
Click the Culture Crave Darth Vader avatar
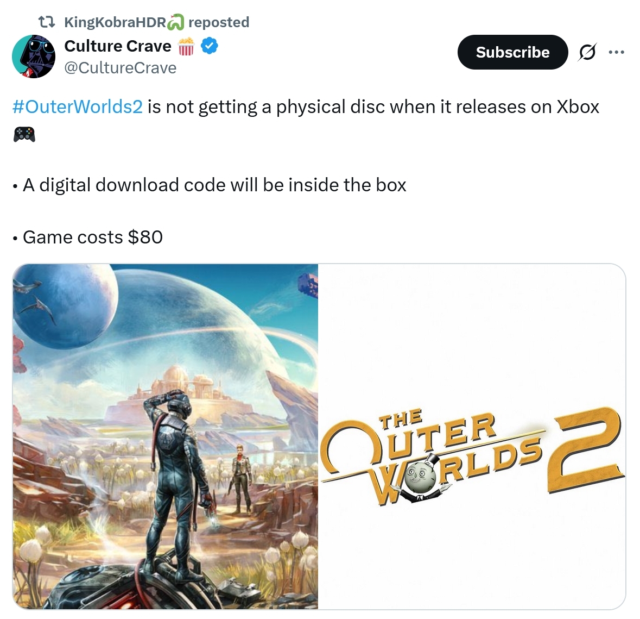tap(34, 57)
